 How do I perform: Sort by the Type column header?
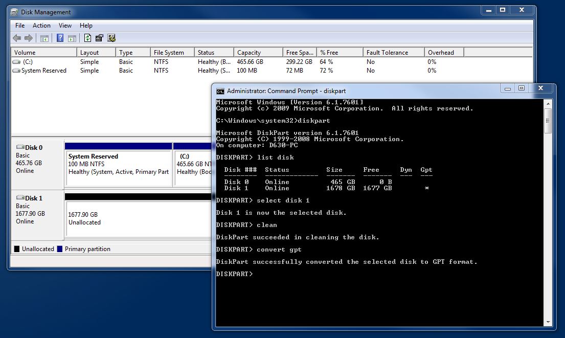(x=133, y=52)
